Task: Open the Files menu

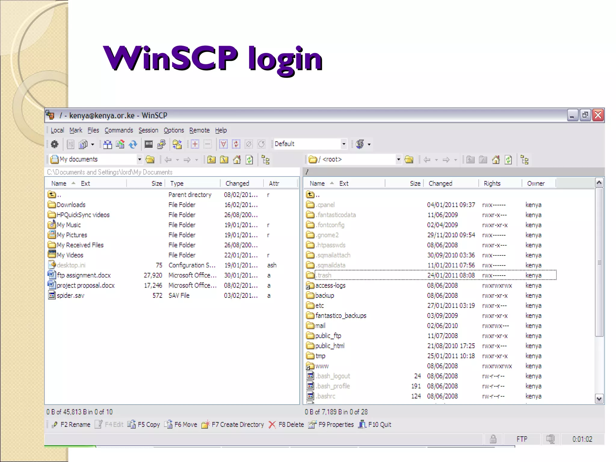Action: click(93, 130)
